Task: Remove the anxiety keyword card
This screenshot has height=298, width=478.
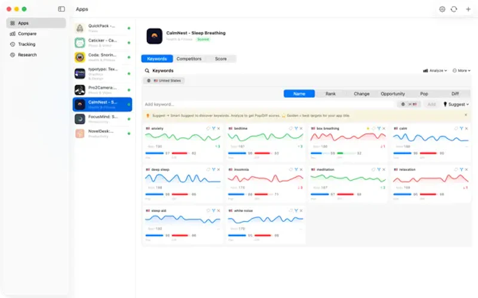Action: [x=219, y=128]
